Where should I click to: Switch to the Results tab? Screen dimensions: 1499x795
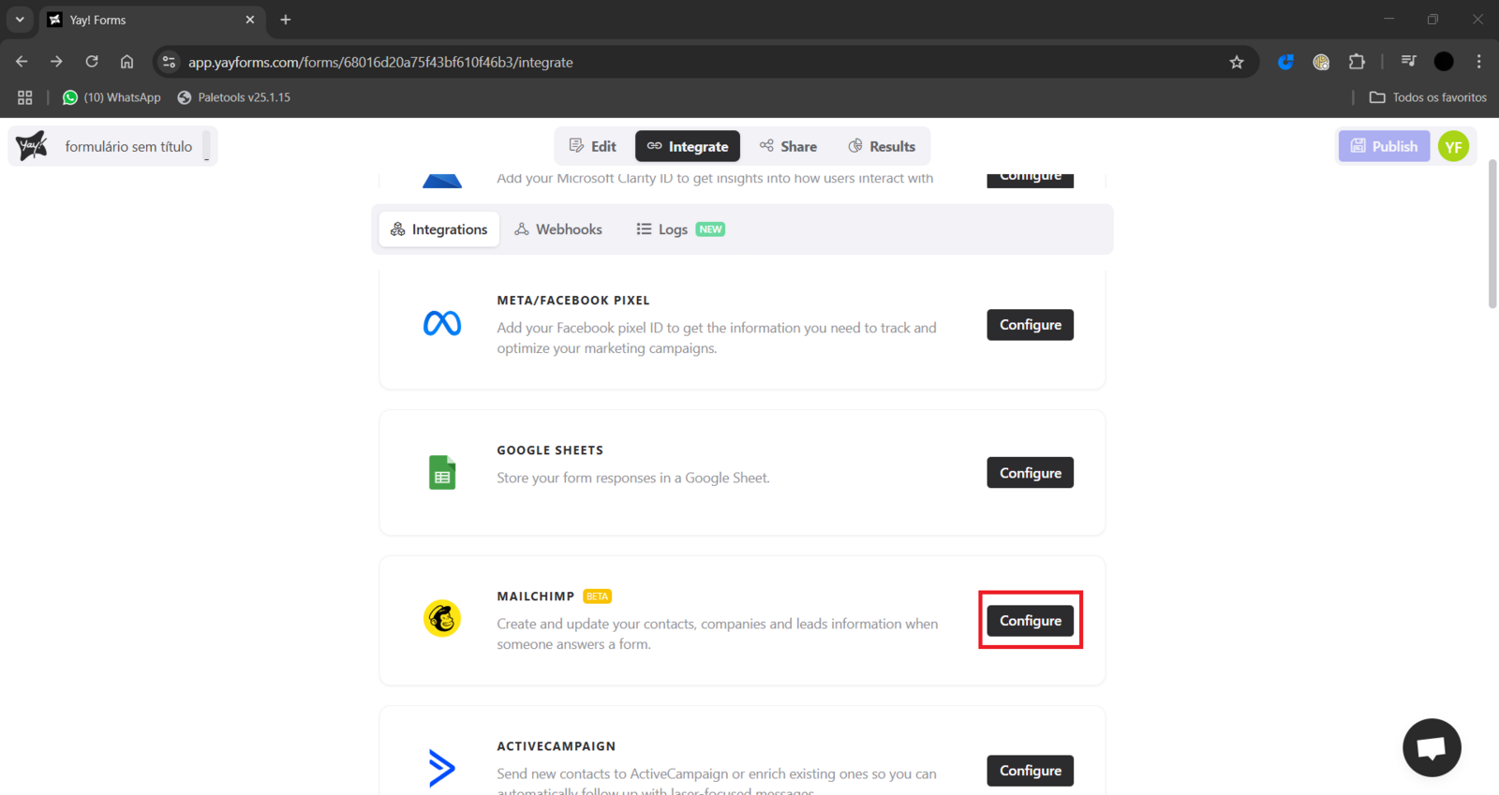882,146
